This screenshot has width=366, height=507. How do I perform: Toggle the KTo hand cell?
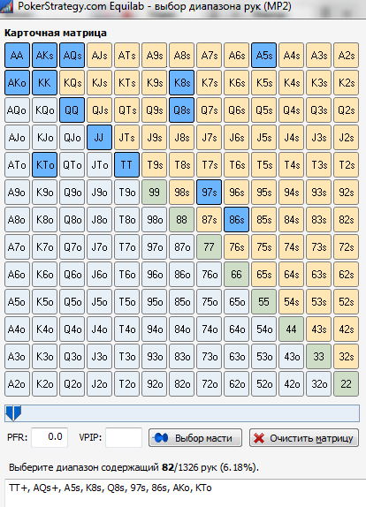tap(45, 165)
